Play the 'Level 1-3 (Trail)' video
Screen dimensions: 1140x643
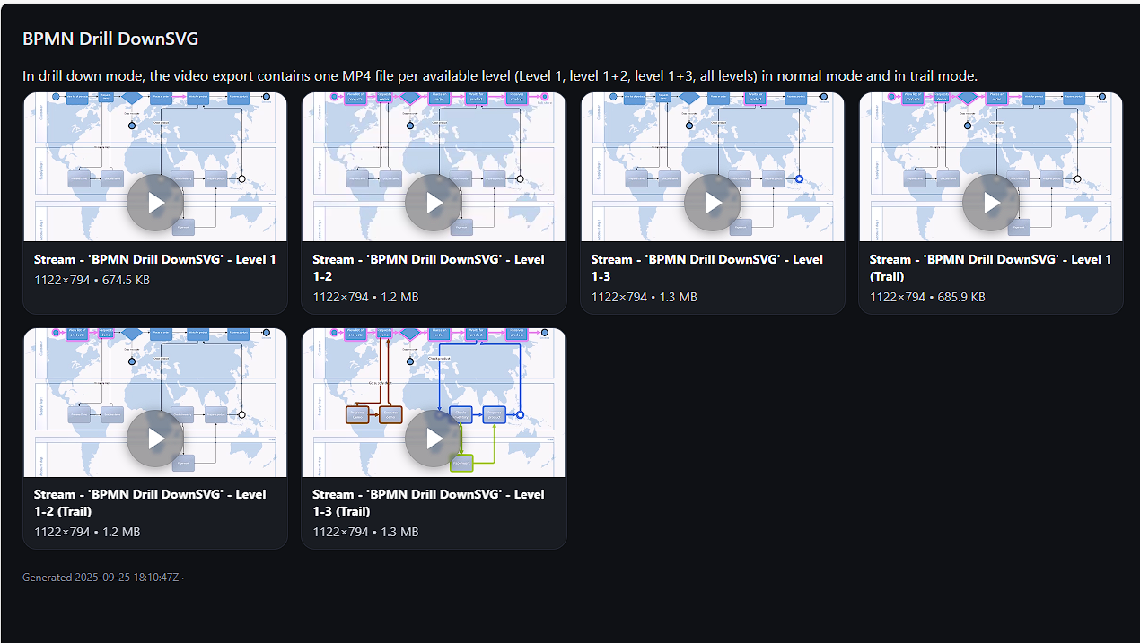point(434,438)
